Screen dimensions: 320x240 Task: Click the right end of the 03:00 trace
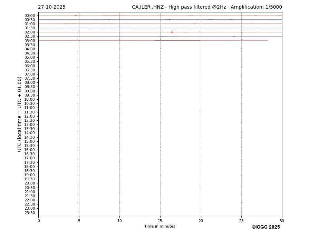pos(268,41)
